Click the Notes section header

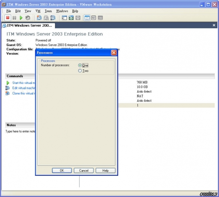(x=21, y=125)
